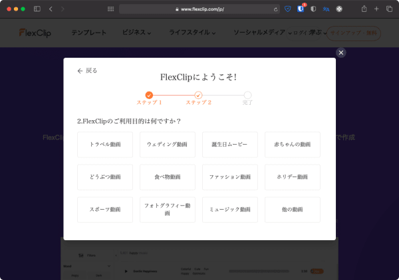Click the サインアップ - 無料 button
Screen dimensions: 399x280
coord(354,33)
